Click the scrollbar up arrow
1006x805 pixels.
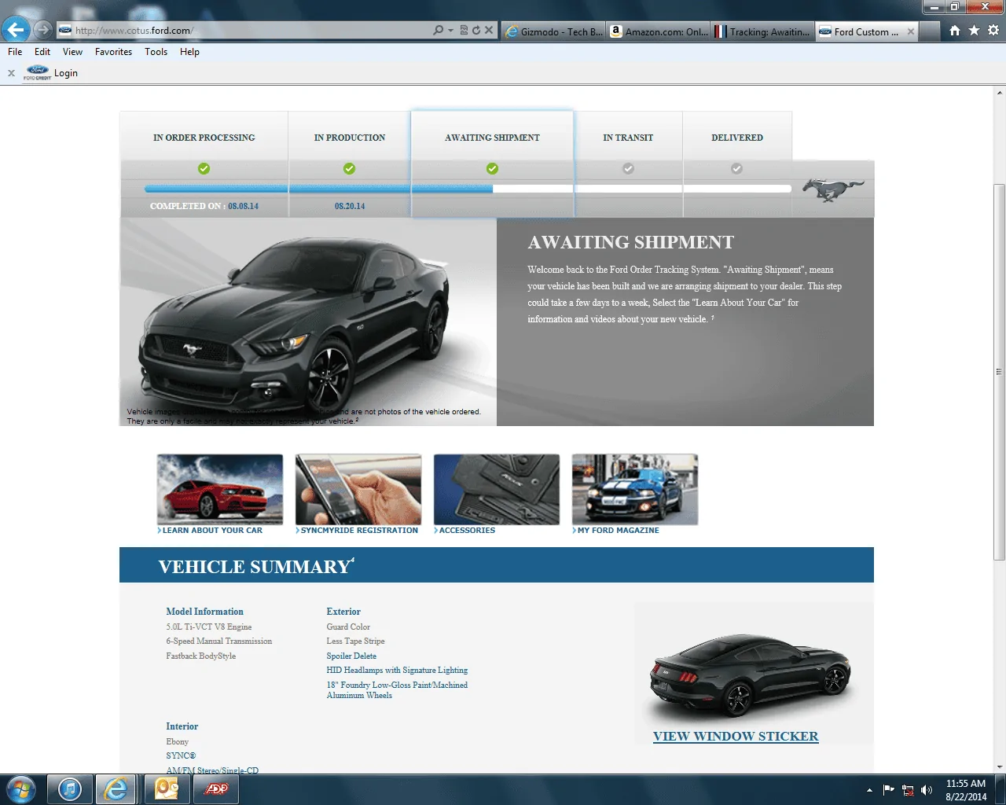coord(999,93)
